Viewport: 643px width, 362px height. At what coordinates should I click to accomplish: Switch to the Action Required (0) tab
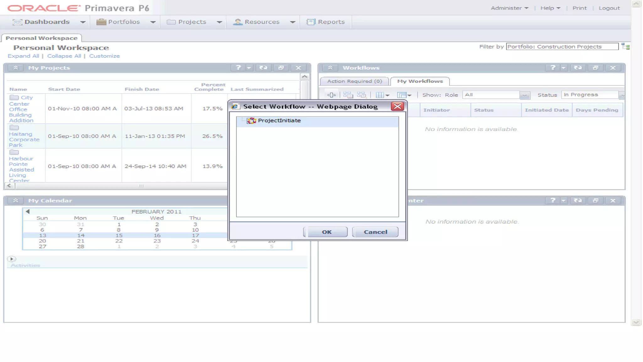coord(354,81)
